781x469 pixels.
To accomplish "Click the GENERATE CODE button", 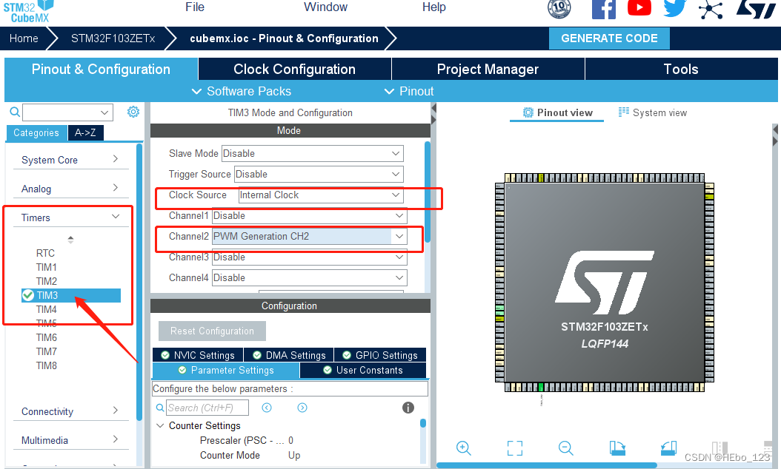I will (609, 38).
